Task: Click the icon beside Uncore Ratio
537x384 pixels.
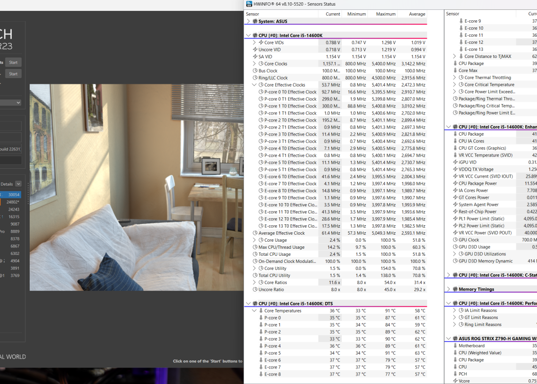Action: tap(255, 289)
